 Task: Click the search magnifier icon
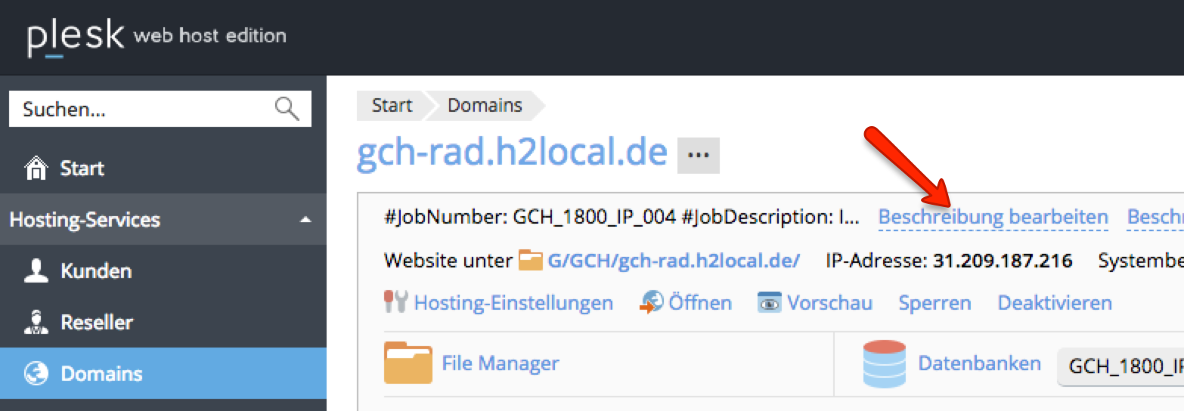[x=287, y=109]
